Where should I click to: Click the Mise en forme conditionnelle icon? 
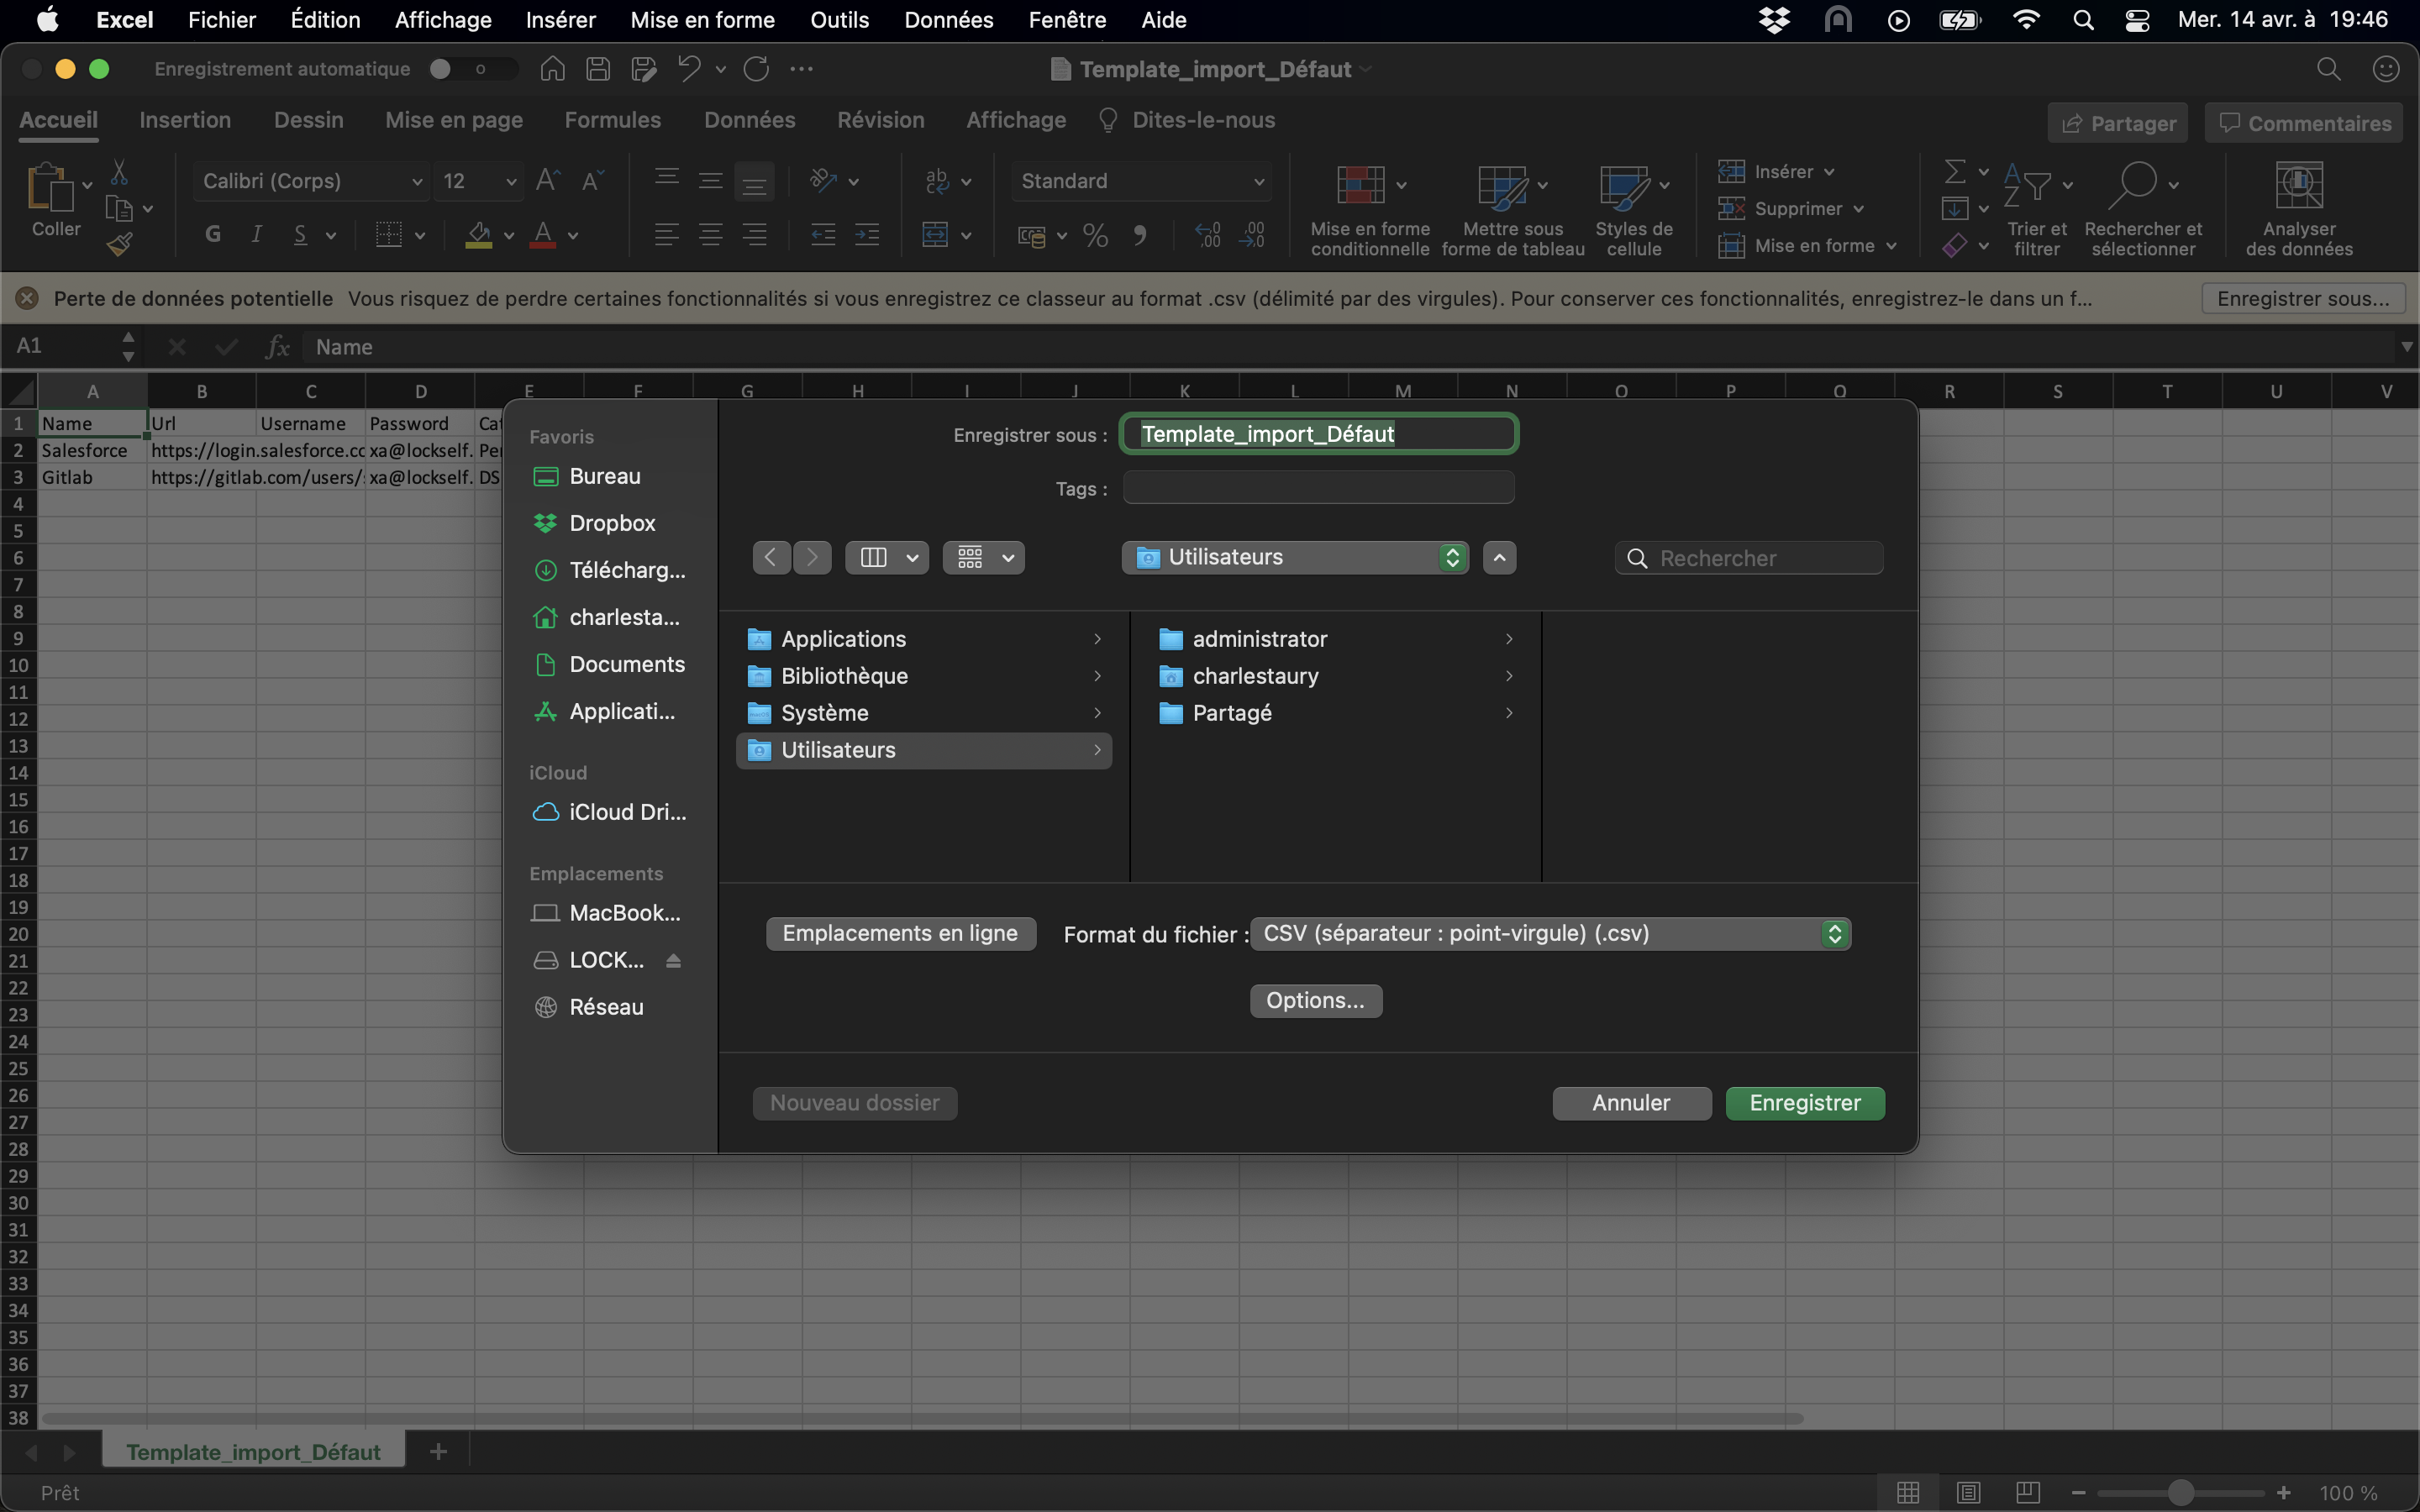1360,186
